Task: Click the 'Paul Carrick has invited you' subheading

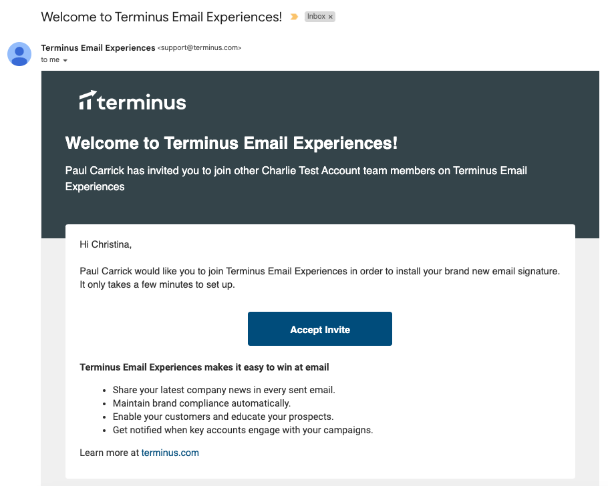Action: pos(296,179)
